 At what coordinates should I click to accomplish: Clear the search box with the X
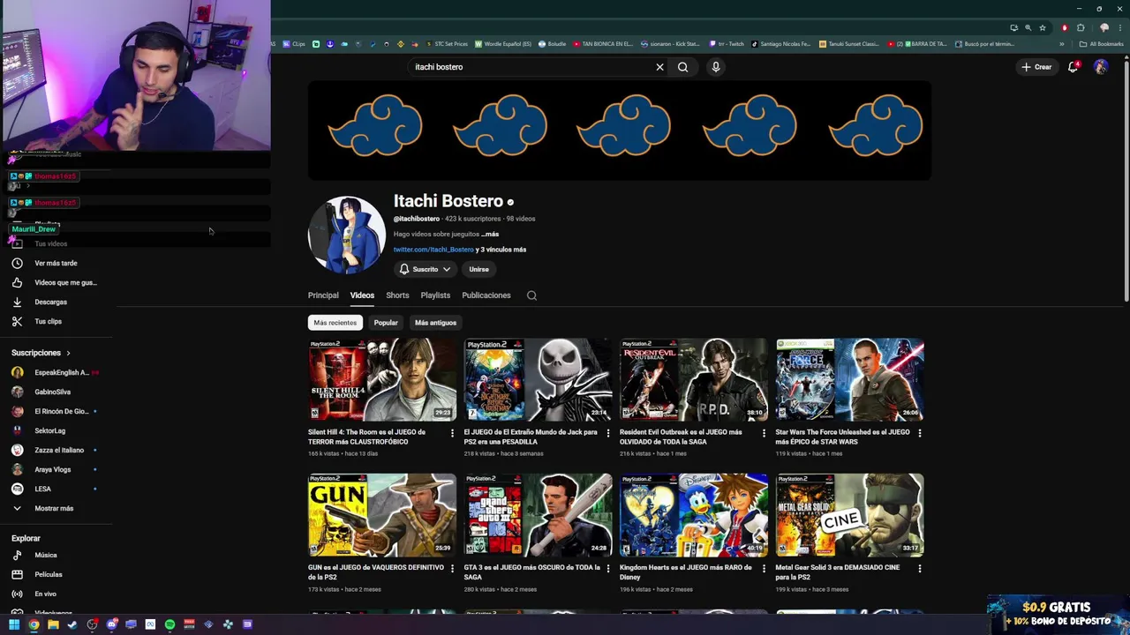[659, 67]
